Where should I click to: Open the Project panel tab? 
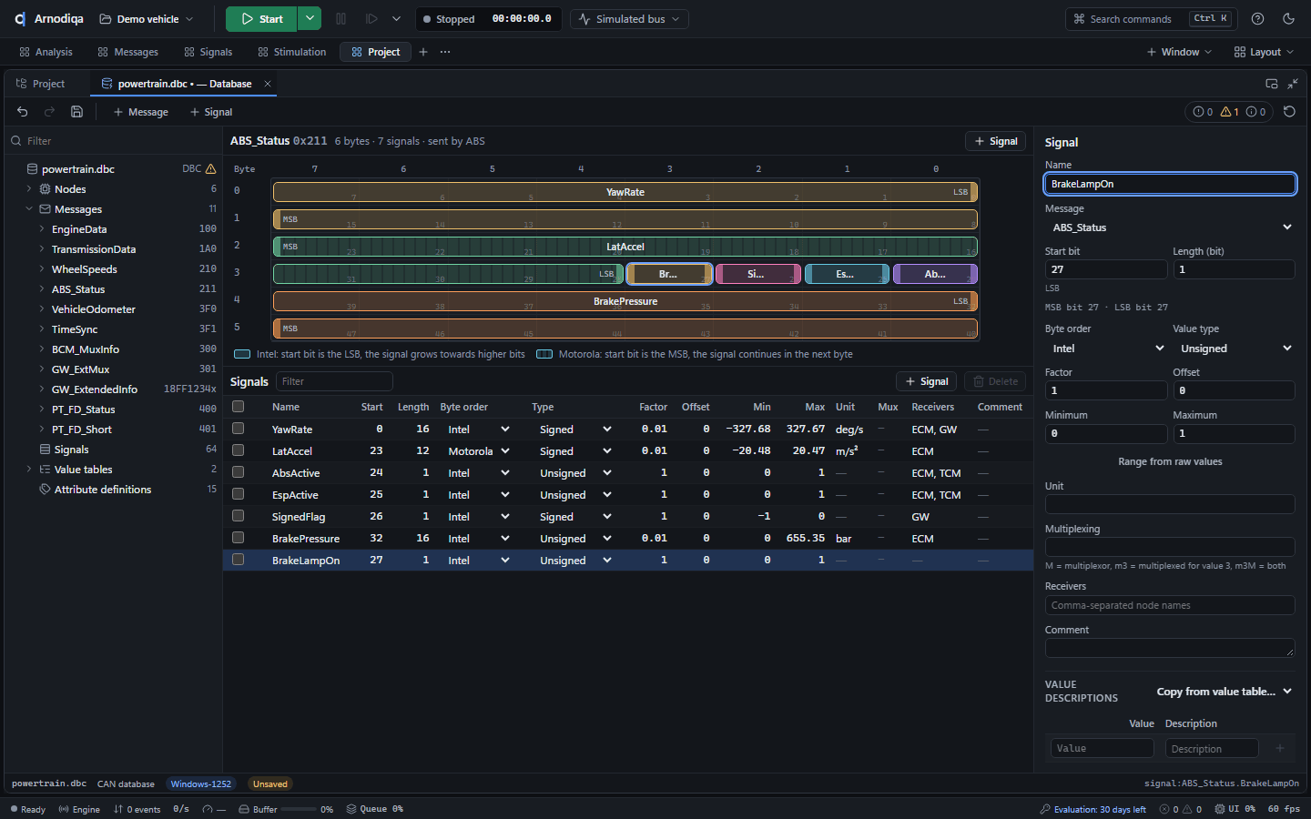(x=41, y=84)
